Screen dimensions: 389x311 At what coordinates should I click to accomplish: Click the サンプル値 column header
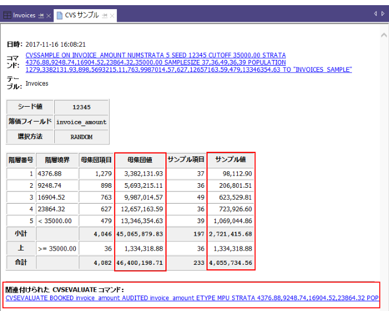pyautogui.click(x=230, y=160)
